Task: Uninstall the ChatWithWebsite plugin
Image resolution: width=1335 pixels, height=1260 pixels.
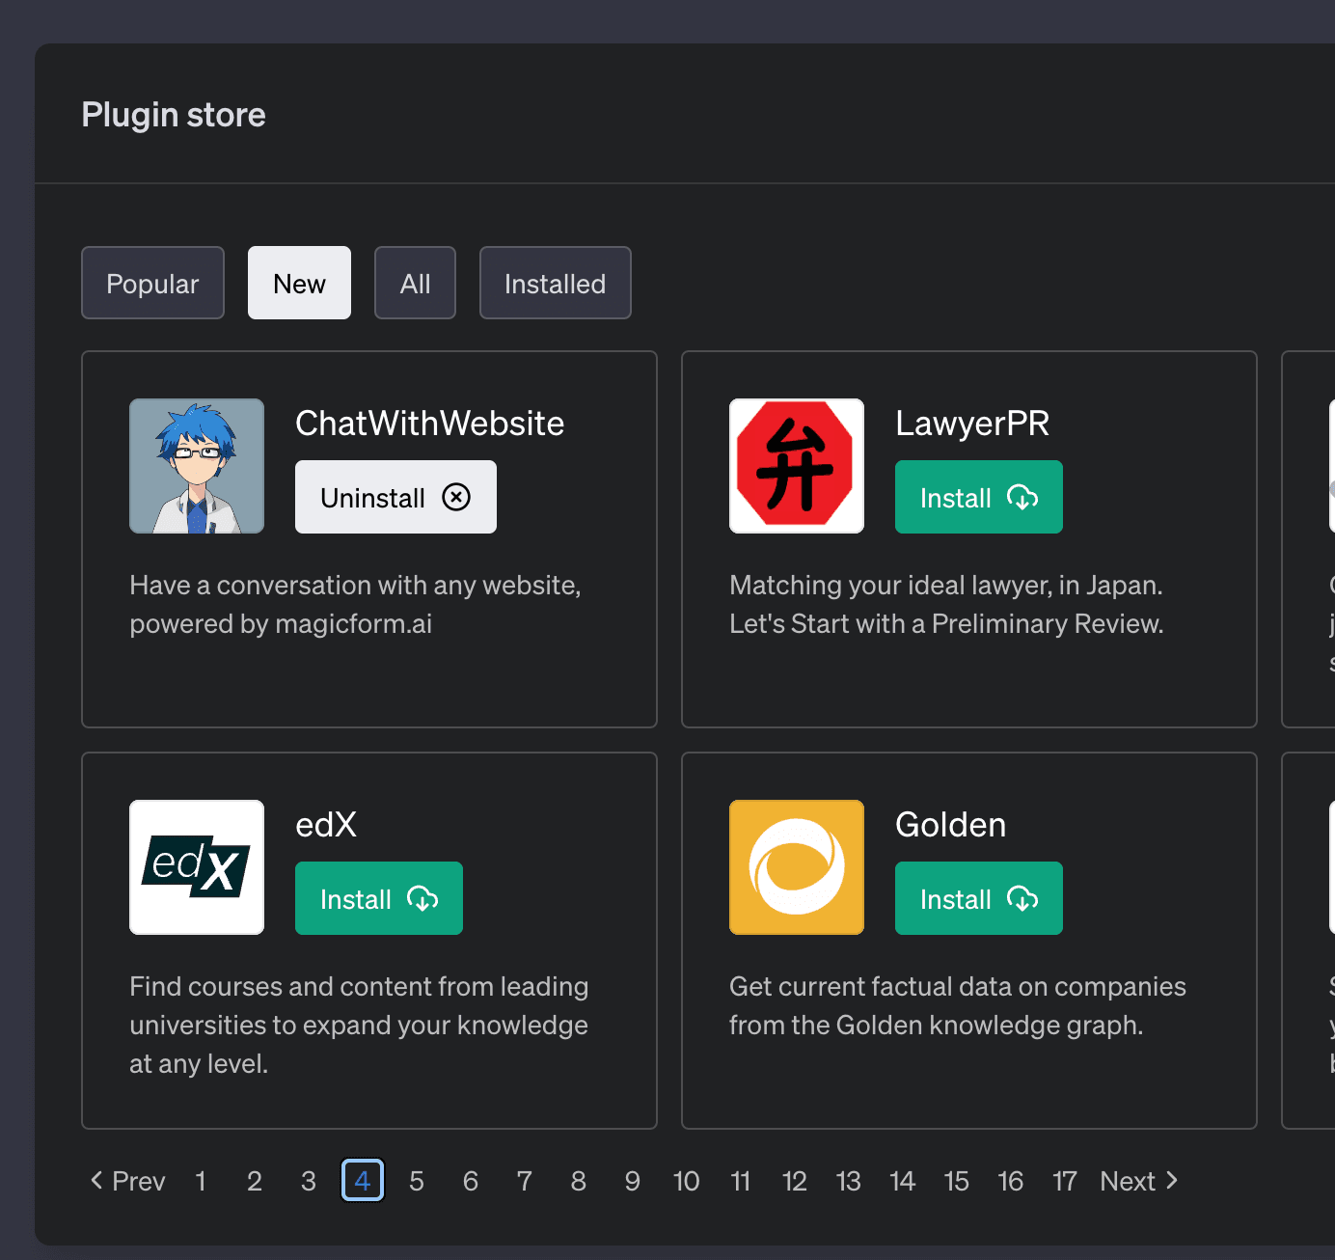Action: tap(395, 497)
